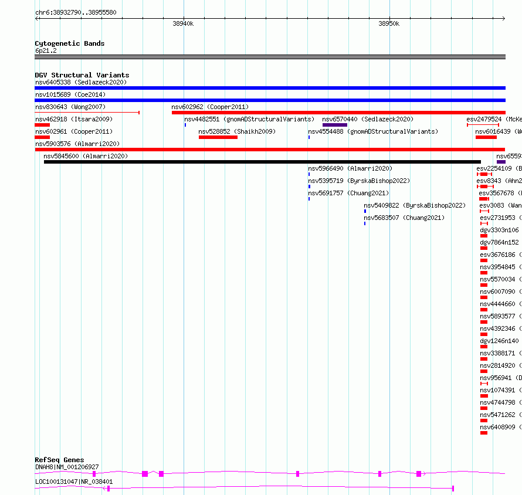Click the 6p21.2 cytogenetic band label

pyautogui.click(x=46, y=50)
